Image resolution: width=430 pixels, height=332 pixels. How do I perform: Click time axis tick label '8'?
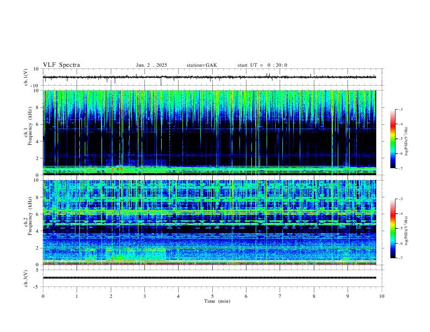tap(314, 296)
